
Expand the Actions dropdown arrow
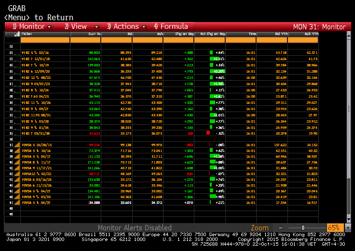point(144,27)
